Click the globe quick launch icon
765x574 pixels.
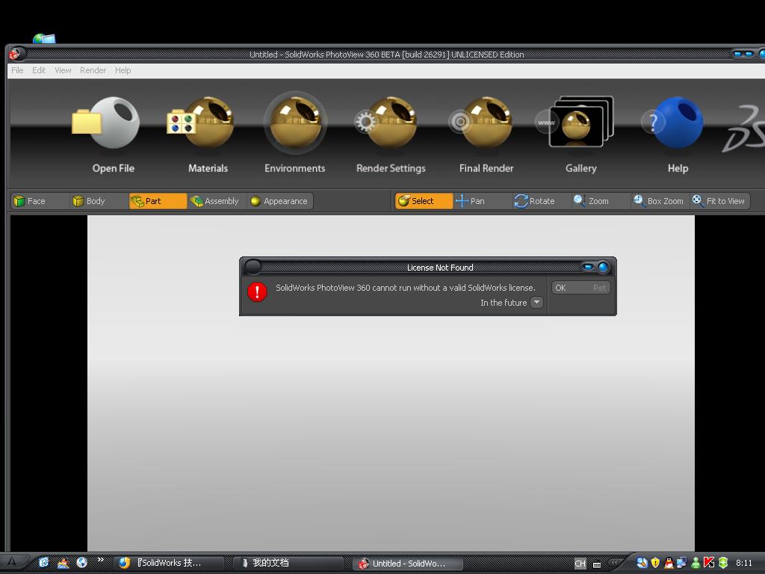tap(82, 562)
